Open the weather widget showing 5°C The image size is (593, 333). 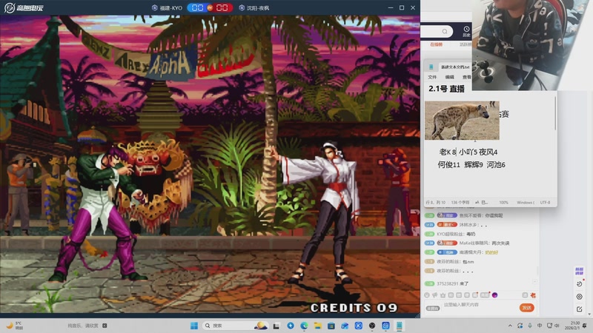pyautogui.click(x=15, y=326)
